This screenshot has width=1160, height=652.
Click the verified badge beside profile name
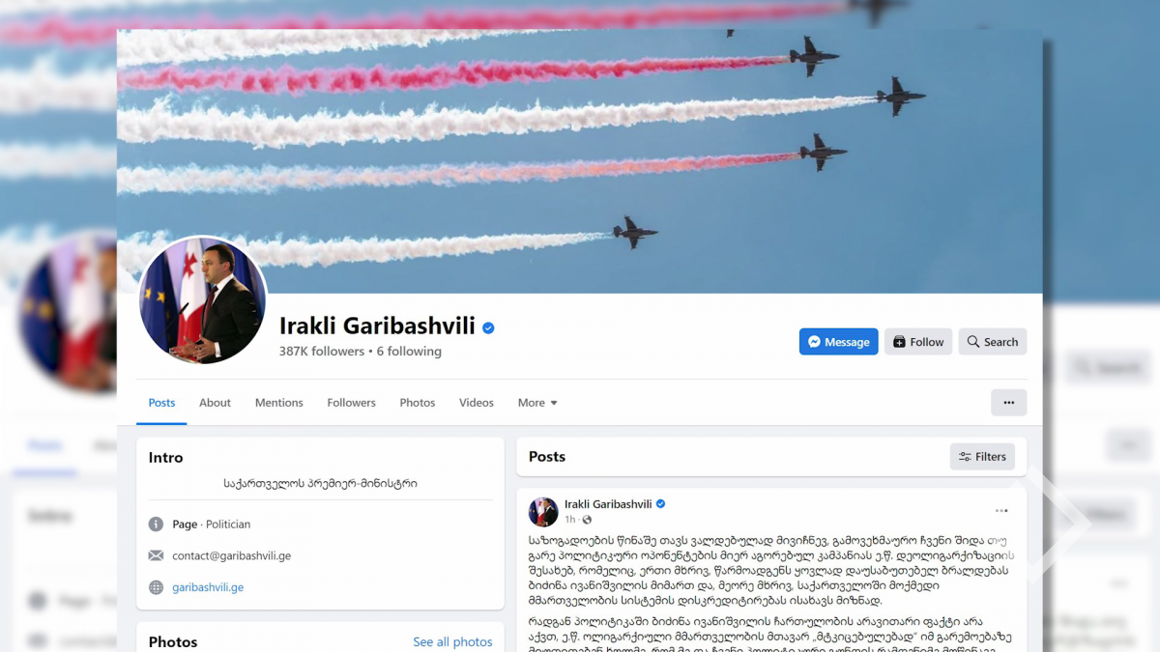[488, 328]
